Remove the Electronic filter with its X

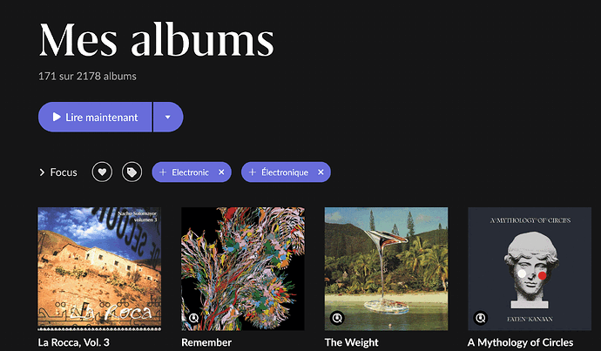tap(221, 172)
